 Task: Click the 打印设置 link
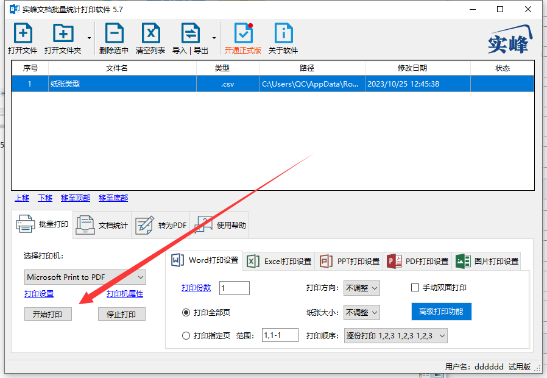(39, 293)
